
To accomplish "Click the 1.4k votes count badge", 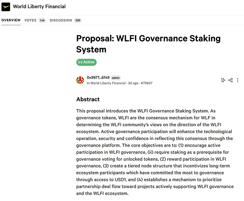I will click(x=42, y=20).
